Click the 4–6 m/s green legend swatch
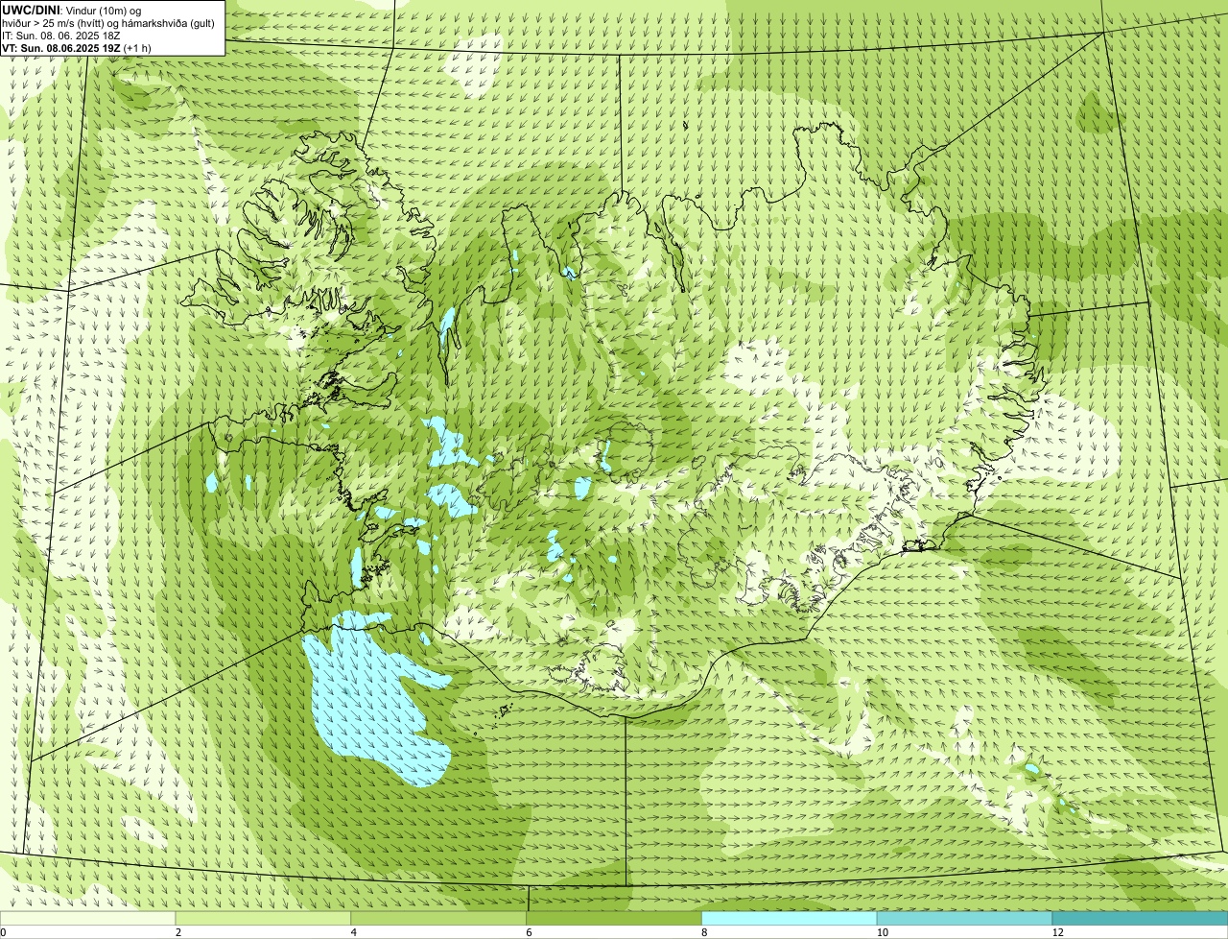The image size is (1228, 939). tap(438, 919)
